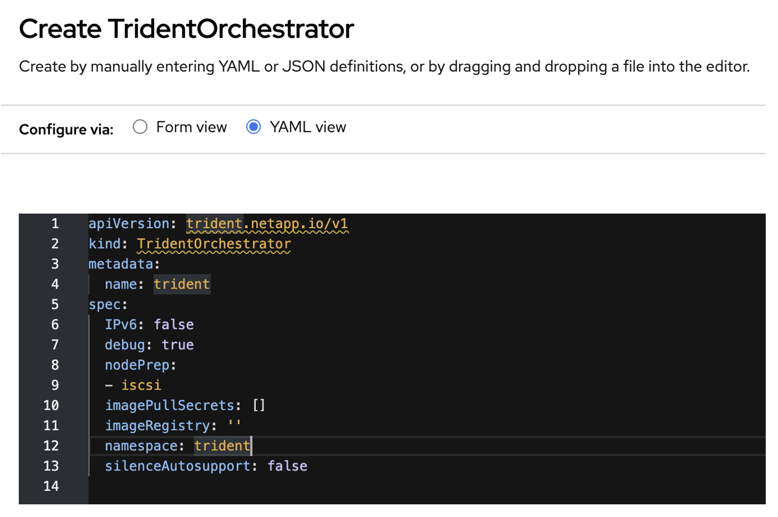Screen dimensions: 778x517
Task: Place cursor on the spec line
Action: point(108,304)
